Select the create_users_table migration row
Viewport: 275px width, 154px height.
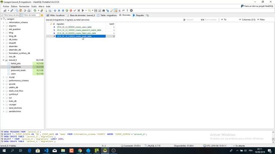(x=81, y=27)
